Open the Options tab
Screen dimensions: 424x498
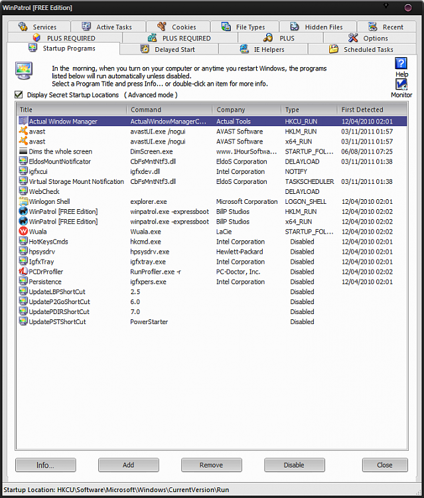pyautogui.click(x=370, y=38)
